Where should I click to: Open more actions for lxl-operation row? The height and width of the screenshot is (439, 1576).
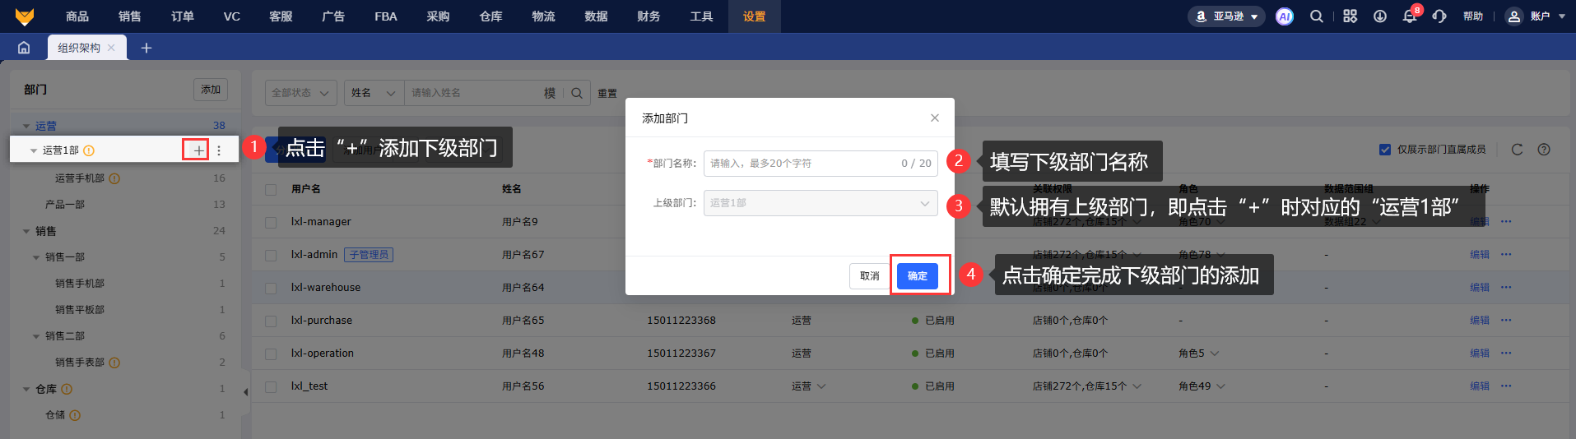pos(1506,353)
